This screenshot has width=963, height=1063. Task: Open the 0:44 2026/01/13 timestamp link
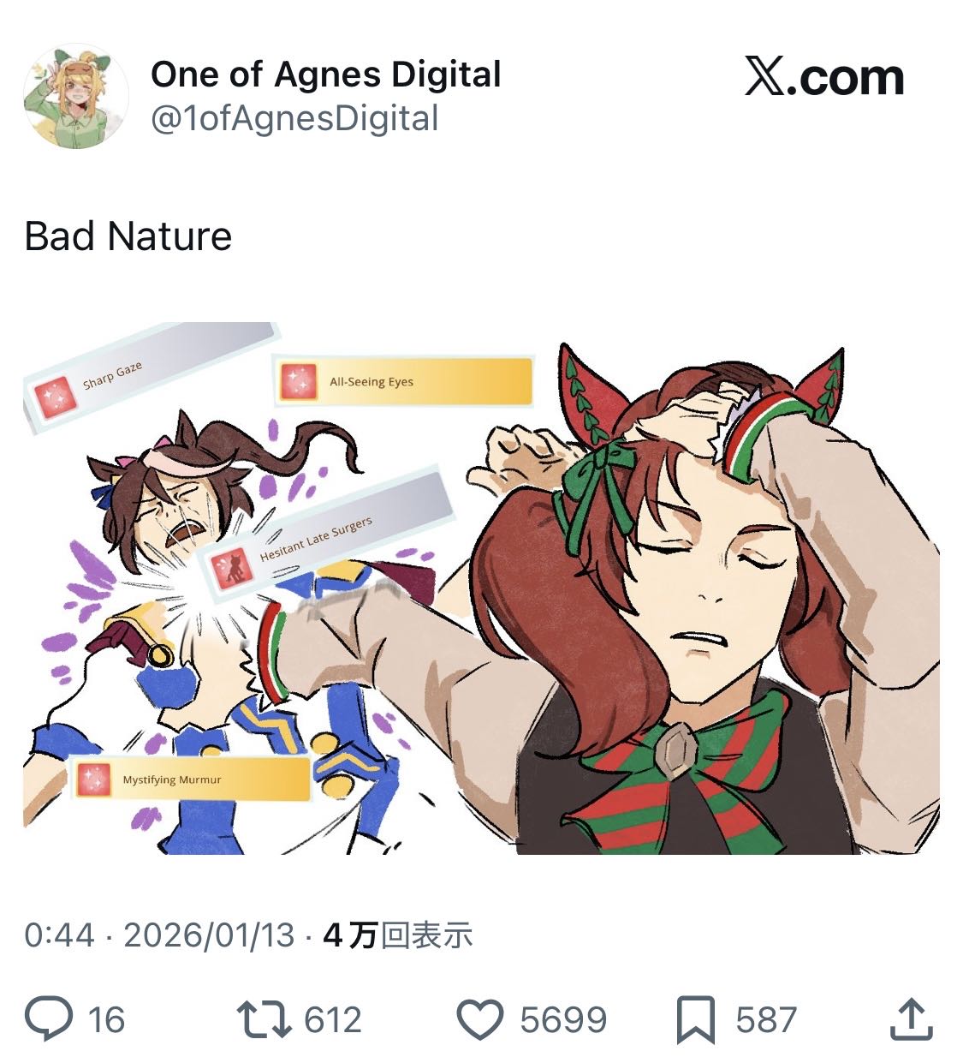click(159, 935)
